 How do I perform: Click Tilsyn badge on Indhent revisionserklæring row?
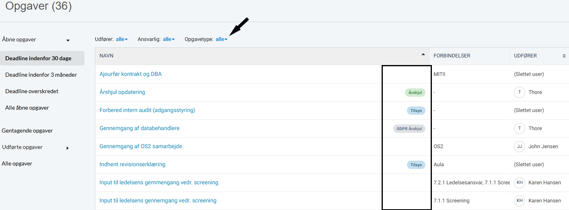pyautogui.click(x=416, y=165)
